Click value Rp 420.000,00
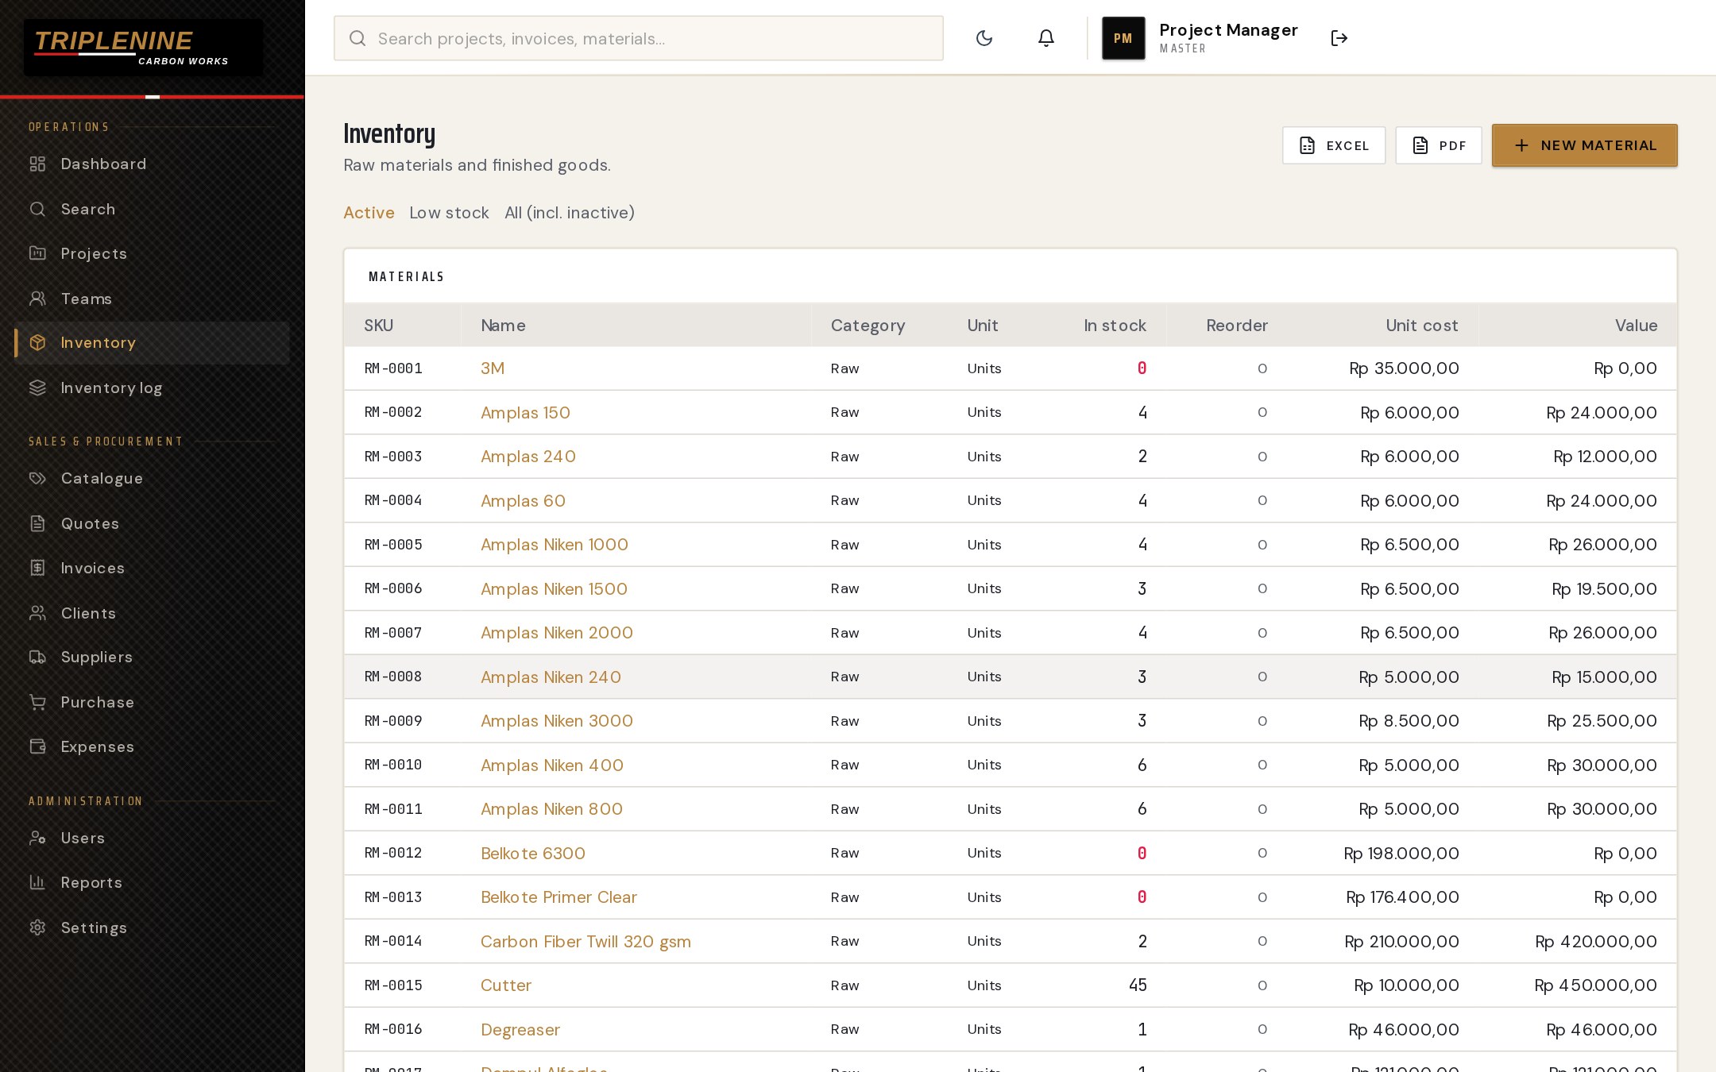 1596,942
